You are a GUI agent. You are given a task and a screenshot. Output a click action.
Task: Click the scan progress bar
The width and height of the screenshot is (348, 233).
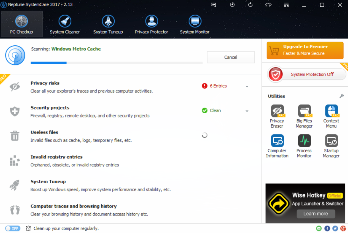click(117, 63)
